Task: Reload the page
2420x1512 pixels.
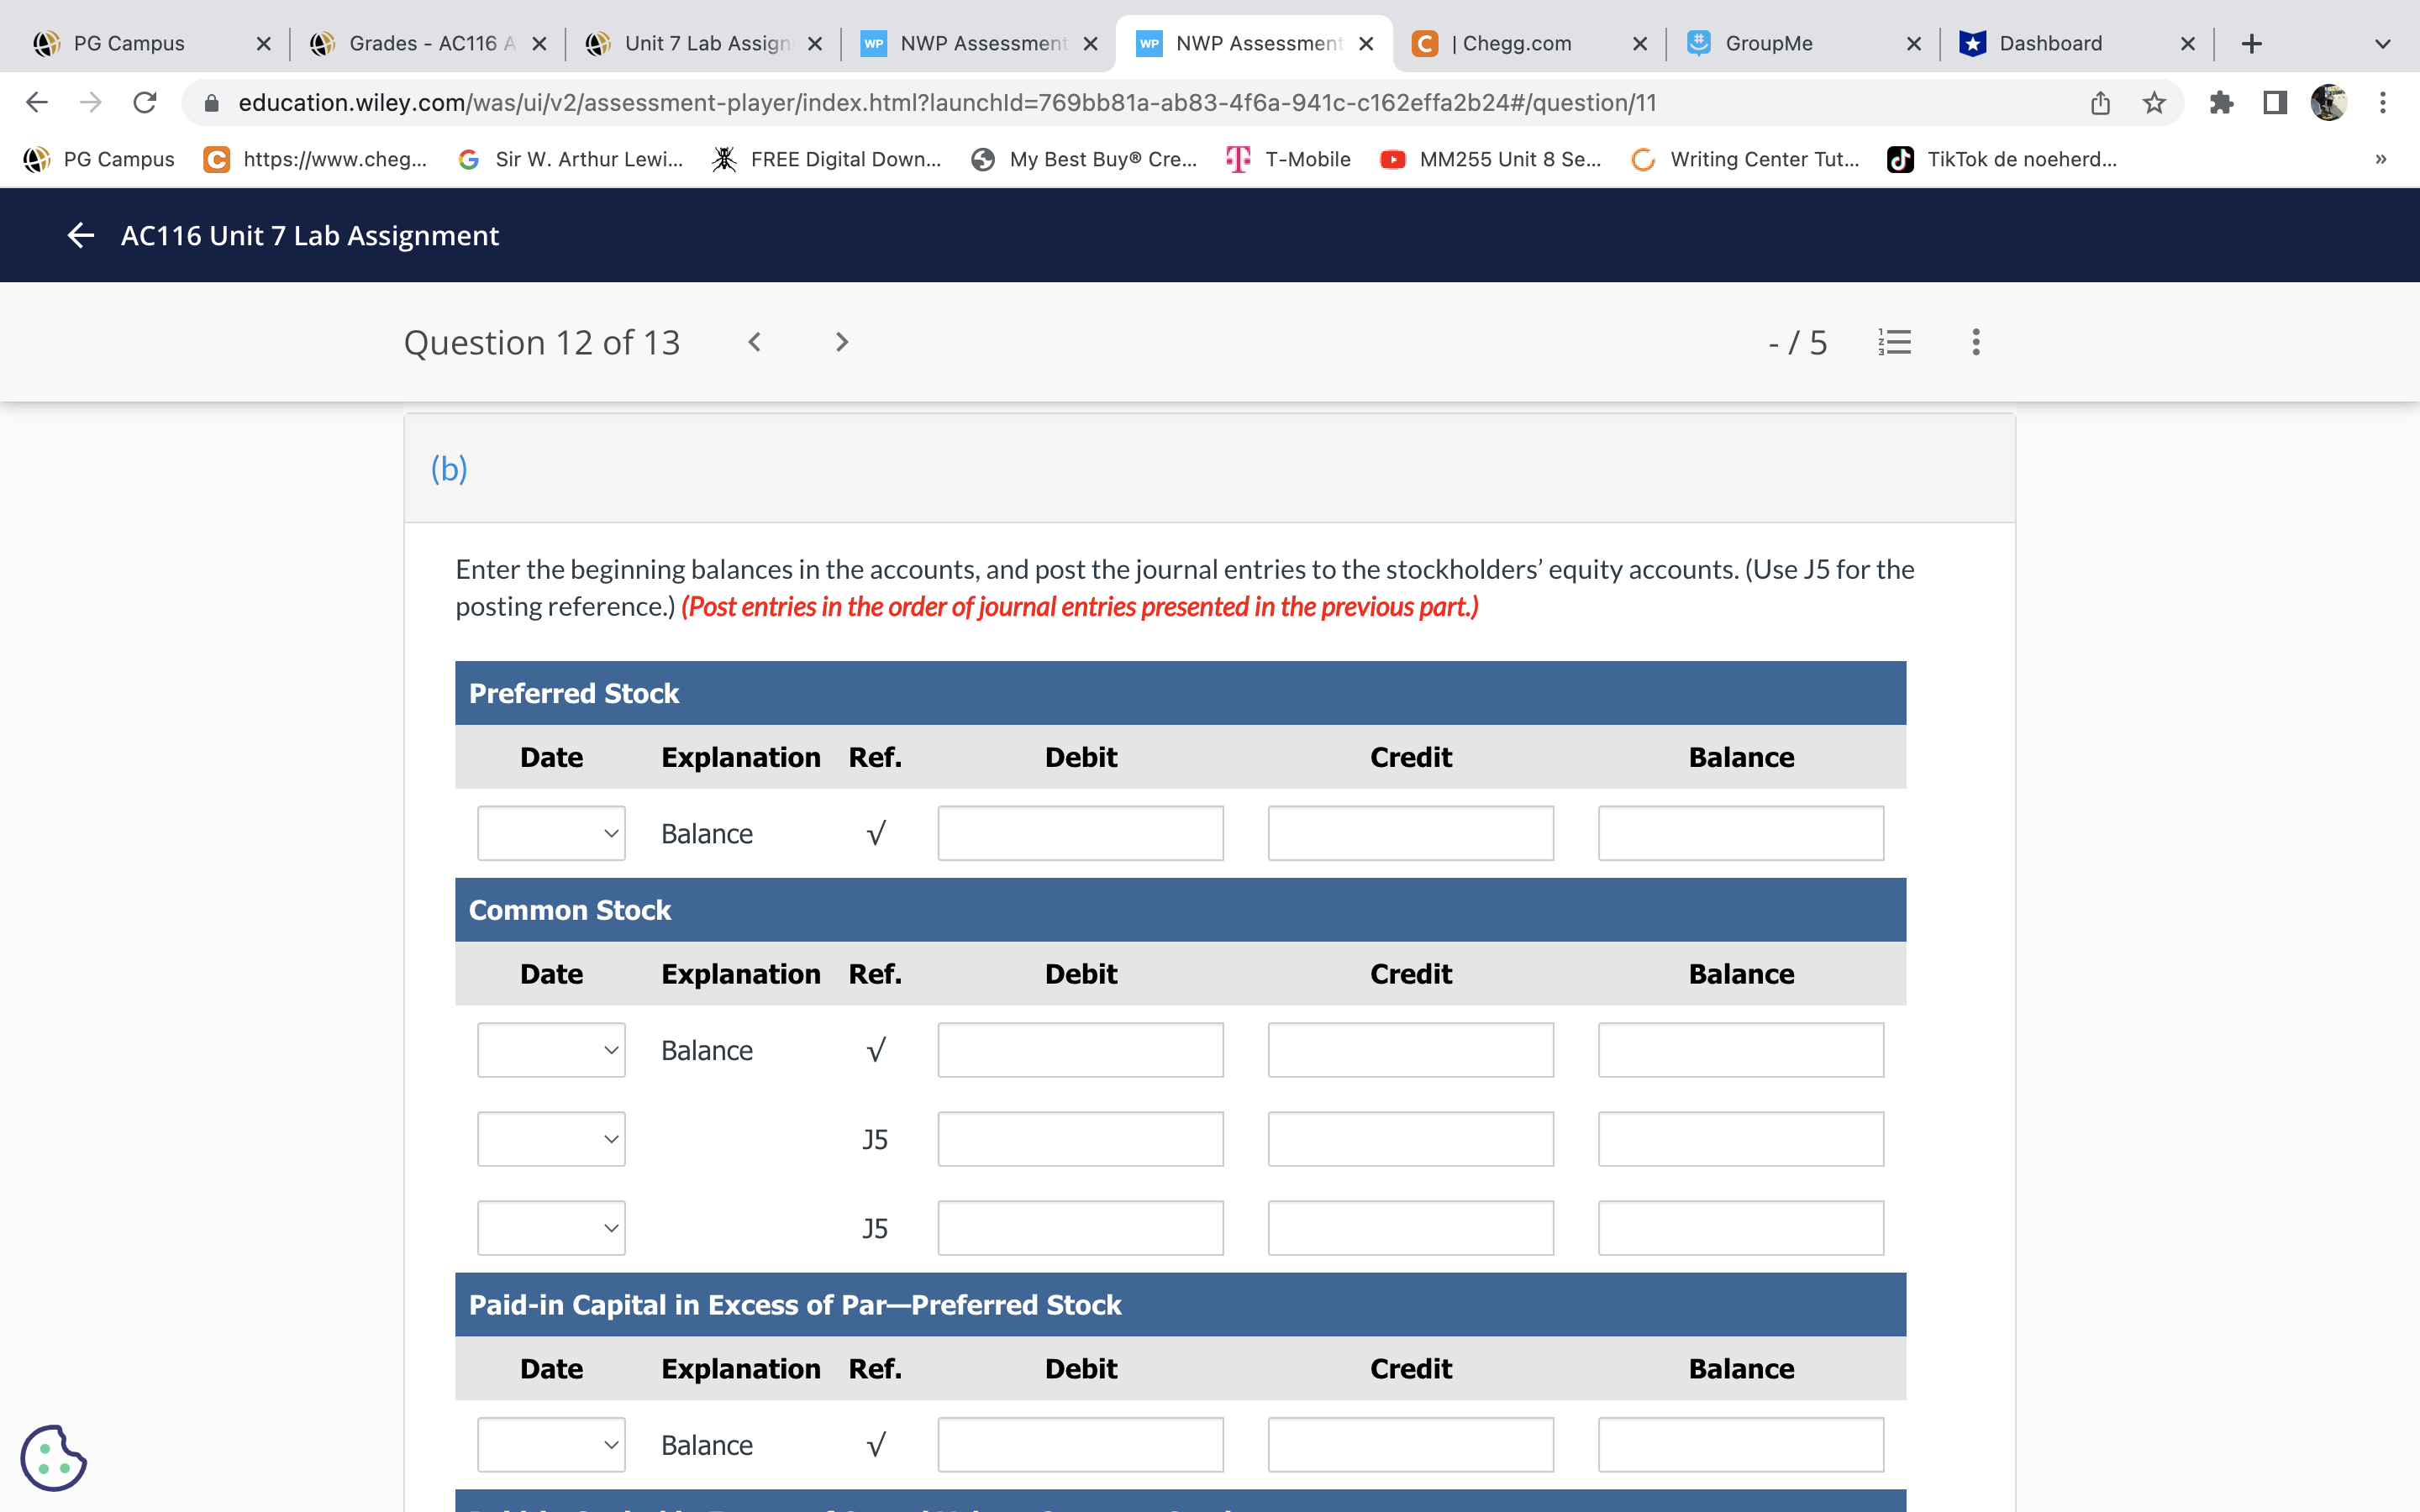Action: (x=145, y=103)
